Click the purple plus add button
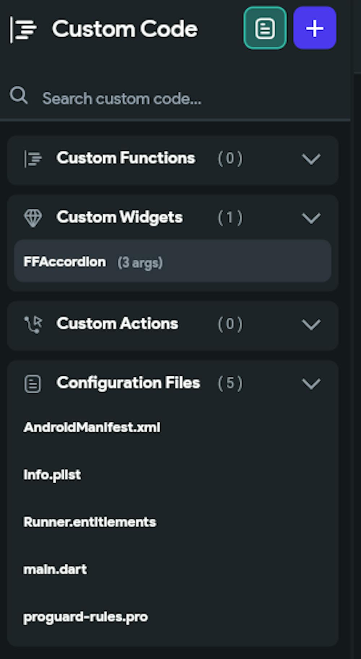 (x=315, y=28)
